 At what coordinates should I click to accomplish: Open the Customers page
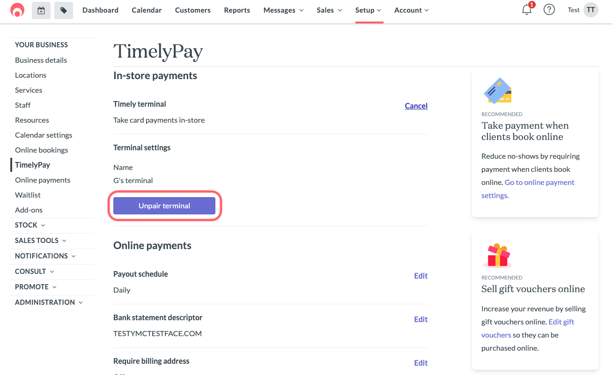(x=193, y=10)
